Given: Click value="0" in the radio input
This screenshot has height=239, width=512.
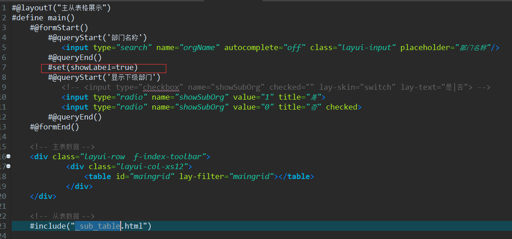Looking at the screenshot, I should pos(254,107).
